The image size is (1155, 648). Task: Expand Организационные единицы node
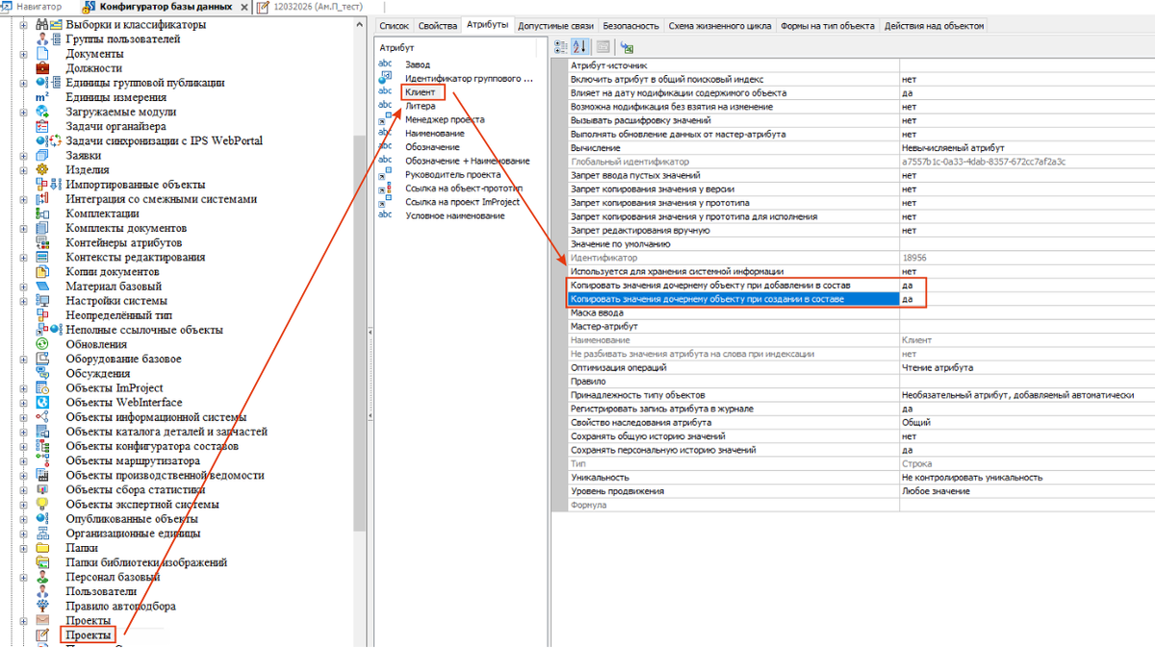24,534
